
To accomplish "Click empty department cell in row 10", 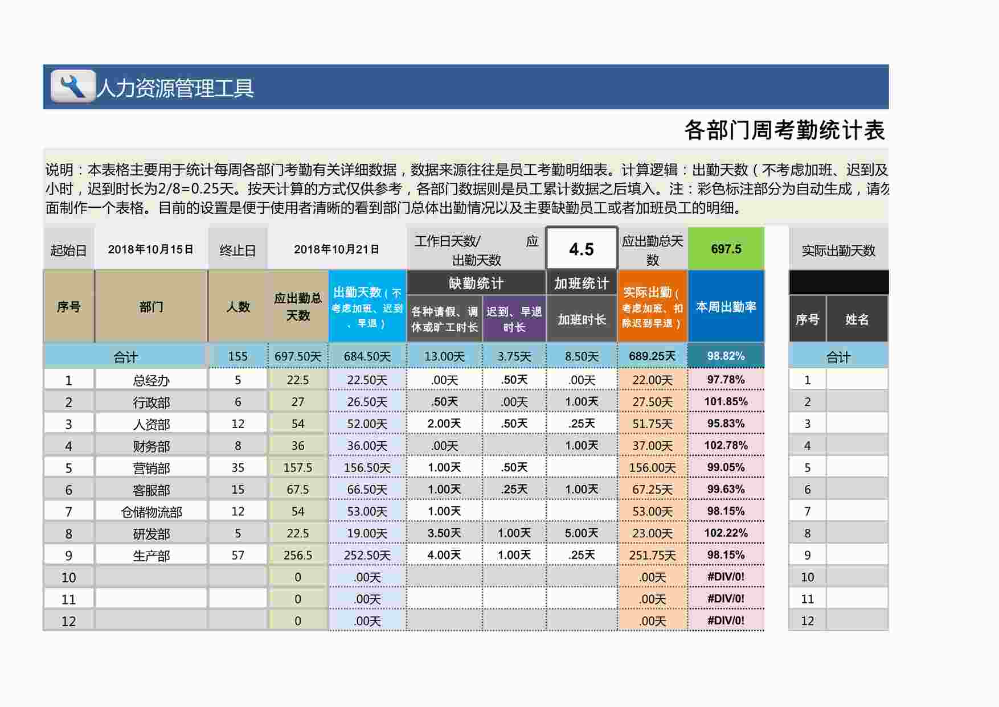I will 151,577.
